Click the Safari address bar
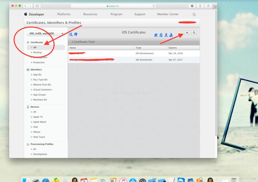This screenshot has width=258, height=182. tap(113, 6)
